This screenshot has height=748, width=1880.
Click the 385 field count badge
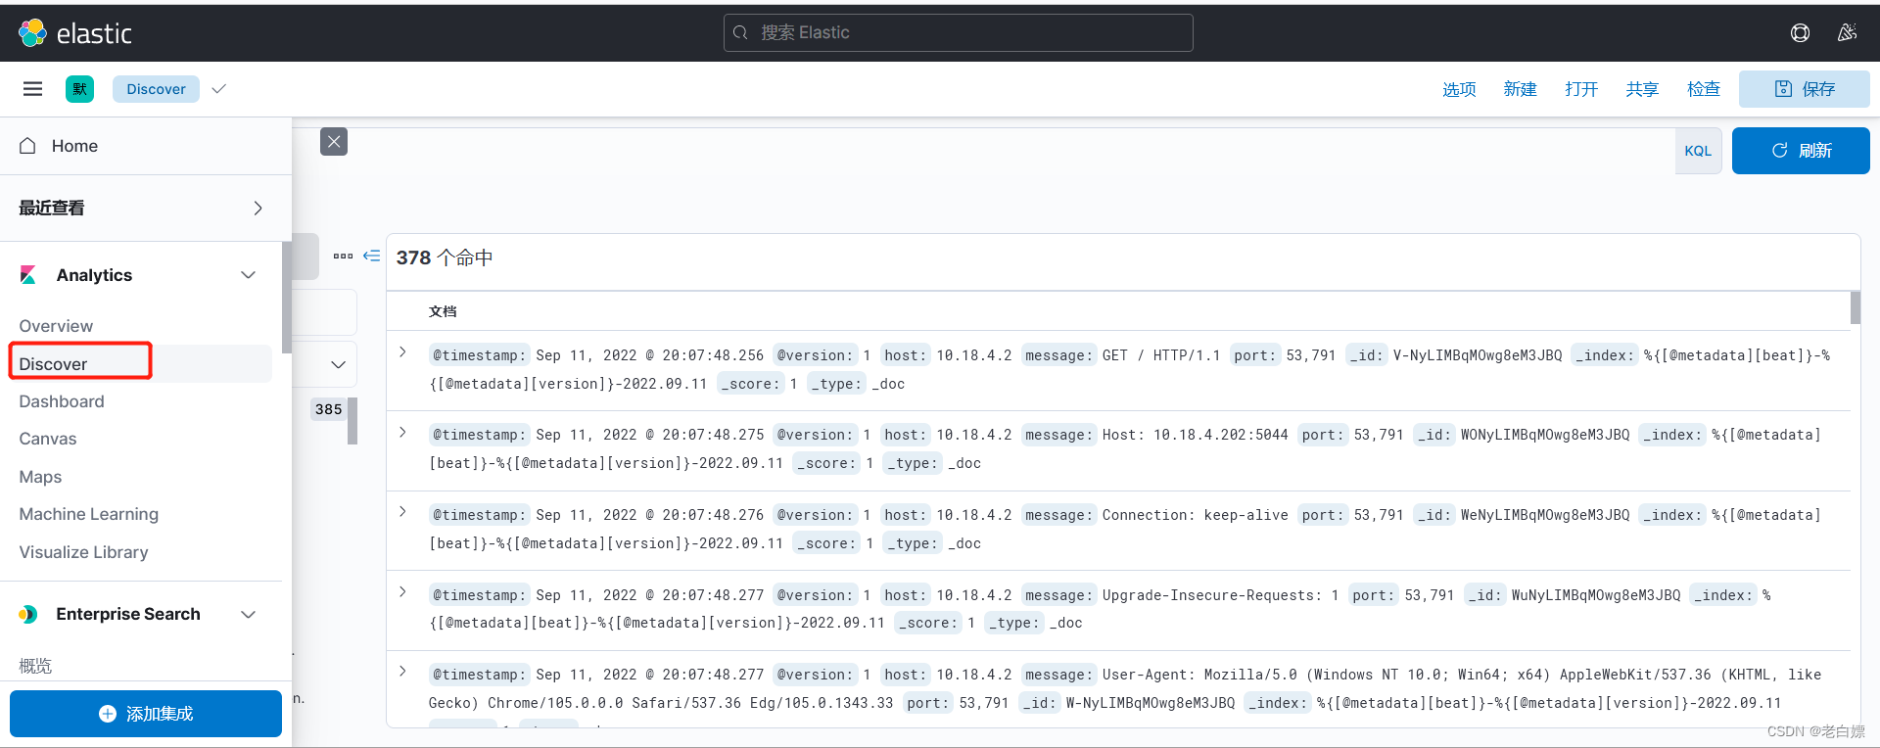point(329,409)
